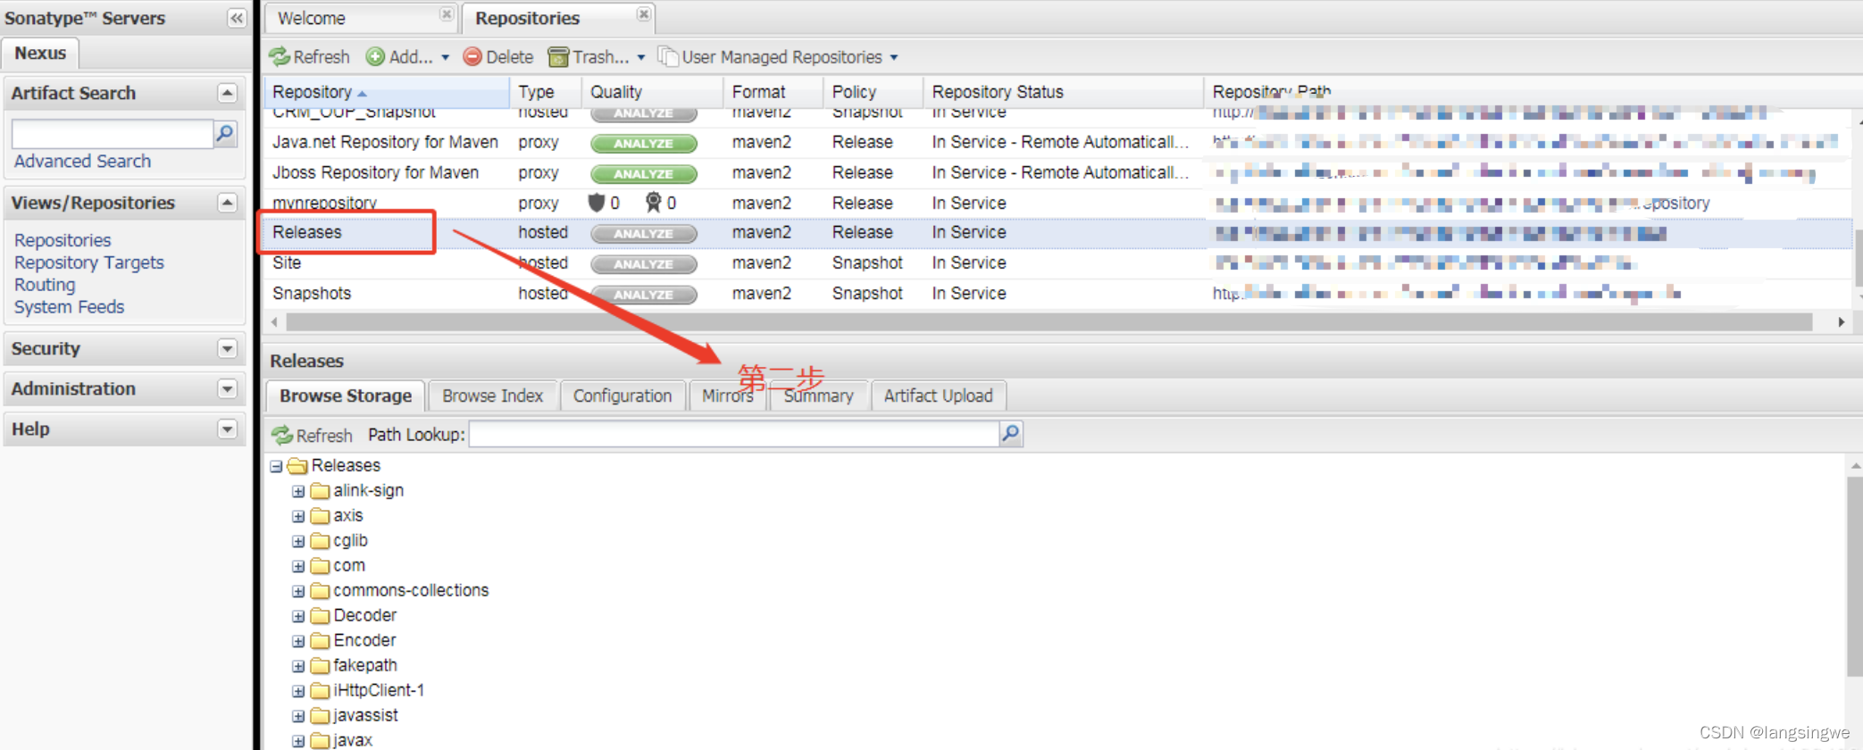Image resolution: width=1863 pixels, height=750 pixels.
Task: Expand the fakepath folder node
Action: click(x=298, y=666)
